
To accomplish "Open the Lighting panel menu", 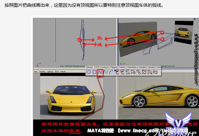I will pyautogui.click(x=50, y=72).
